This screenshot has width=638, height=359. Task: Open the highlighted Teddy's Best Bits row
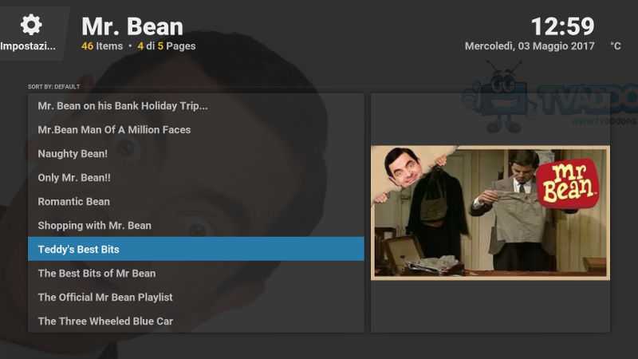[x=195, y=249]
